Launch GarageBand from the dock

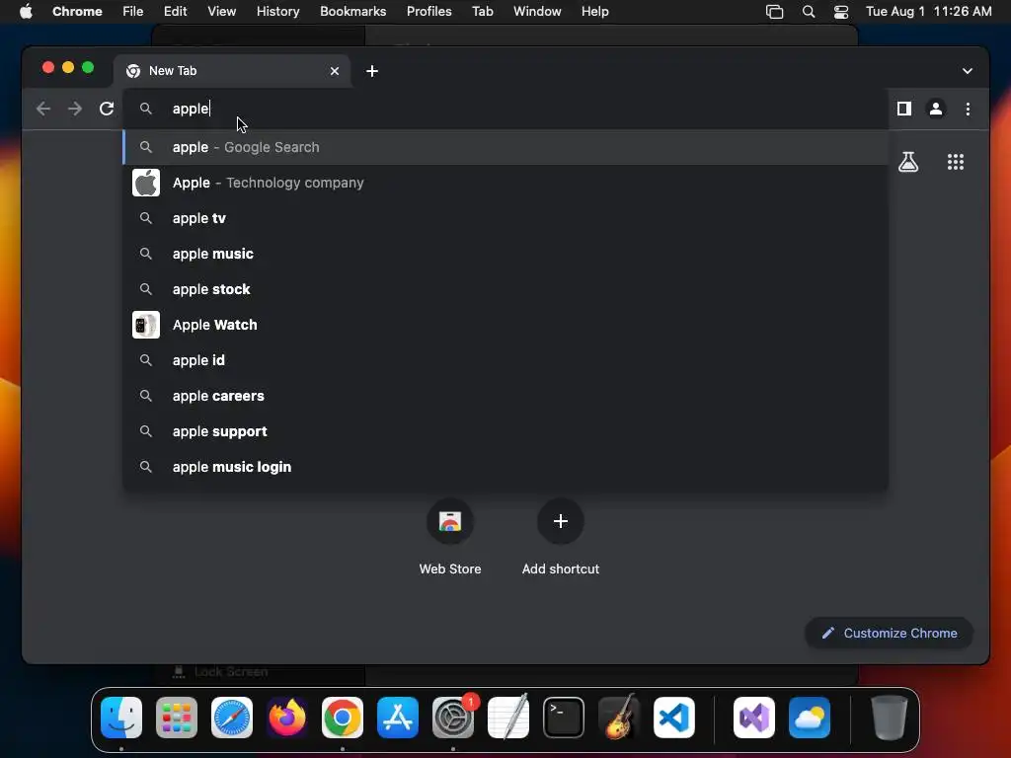pos(619,718)
